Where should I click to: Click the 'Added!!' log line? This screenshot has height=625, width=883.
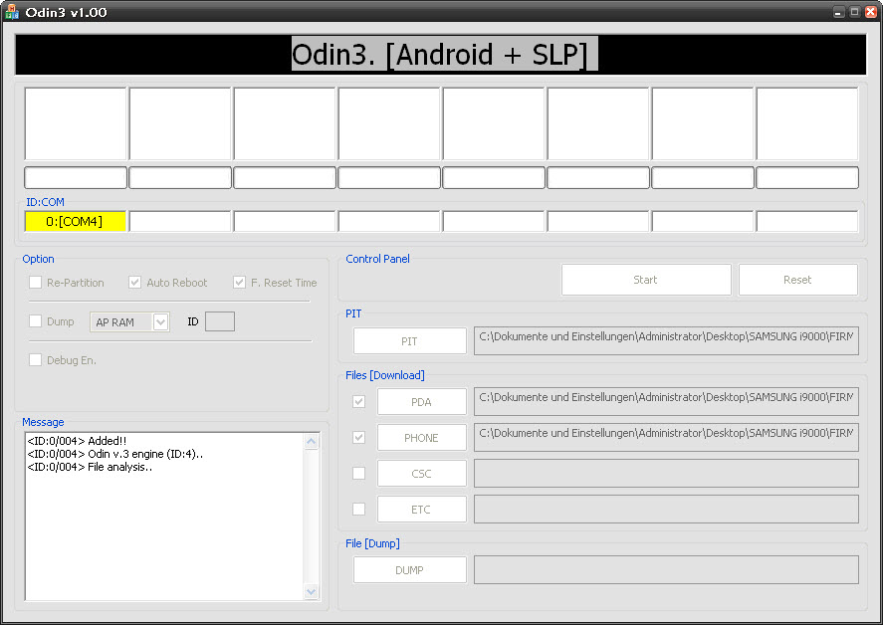point(77,441)
